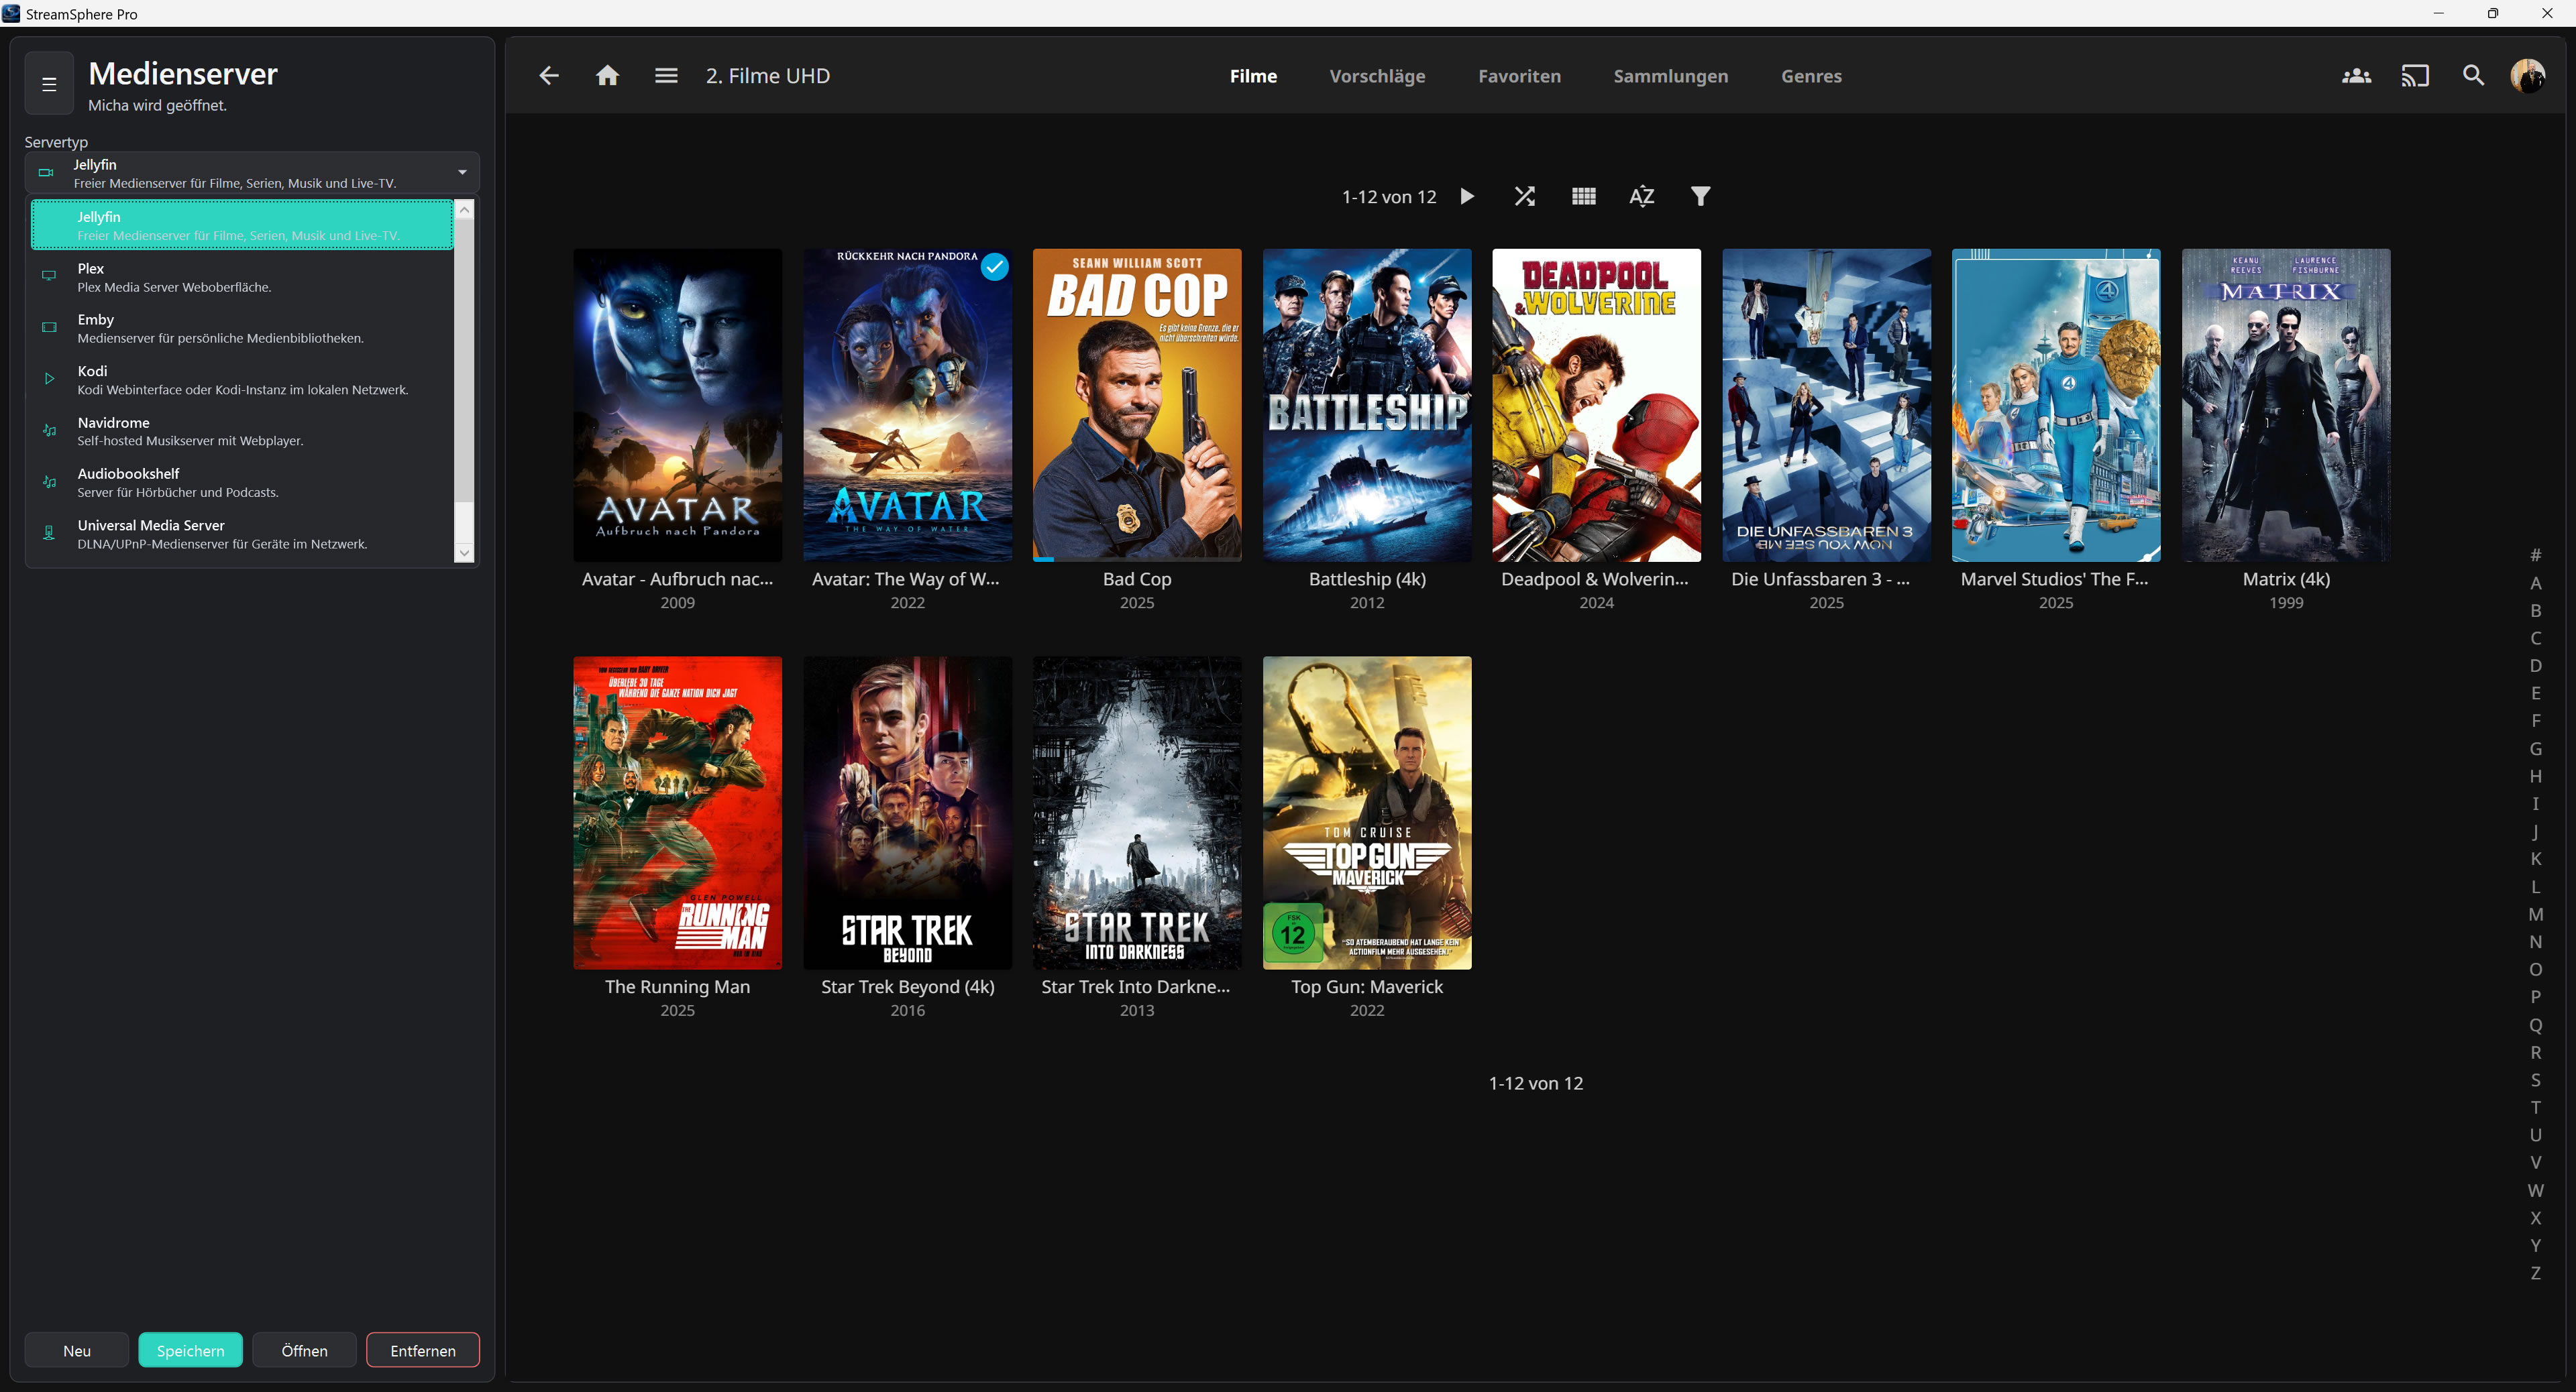Click the Universal Media Server icon
The image size is (2576, 1392).
pos(49,534)
